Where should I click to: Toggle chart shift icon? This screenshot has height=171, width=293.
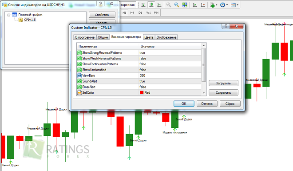click(x=202, y=5)
